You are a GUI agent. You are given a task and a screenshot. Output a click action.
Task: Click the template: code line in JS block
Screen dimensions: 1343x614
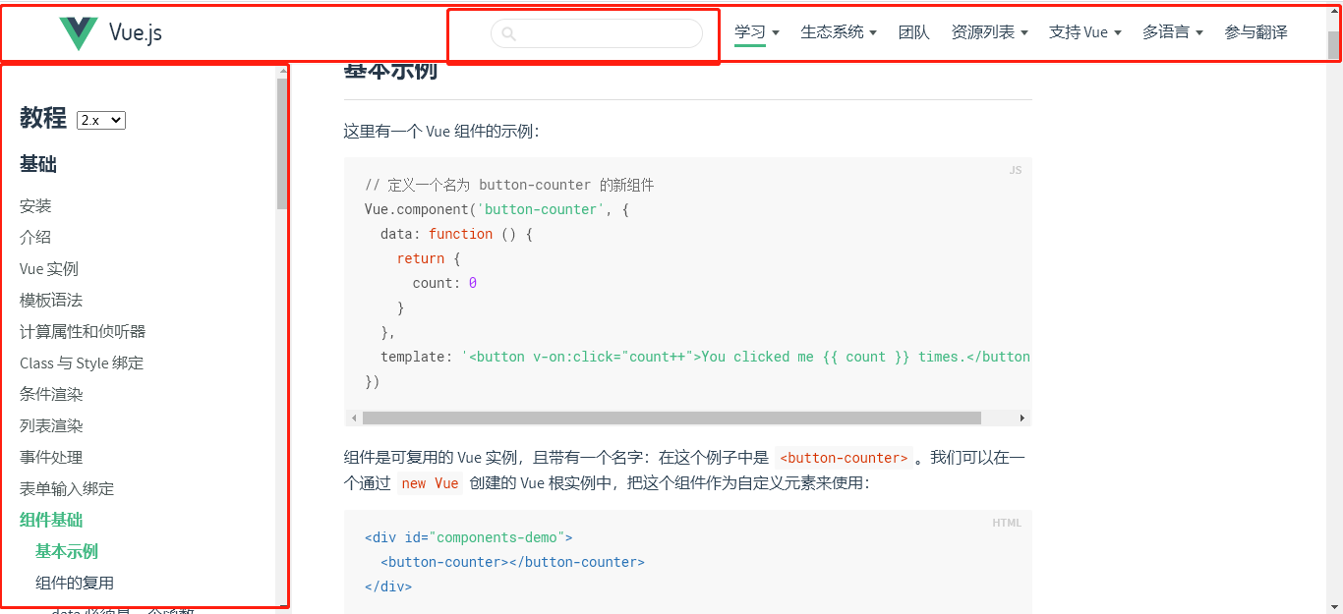click(x=705, y=357)
